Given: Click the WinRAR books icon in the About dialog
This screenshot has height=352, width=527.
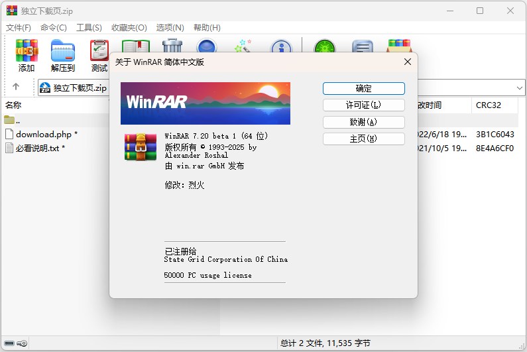Looking at the screenshot, I should click(x=141, y=147).
